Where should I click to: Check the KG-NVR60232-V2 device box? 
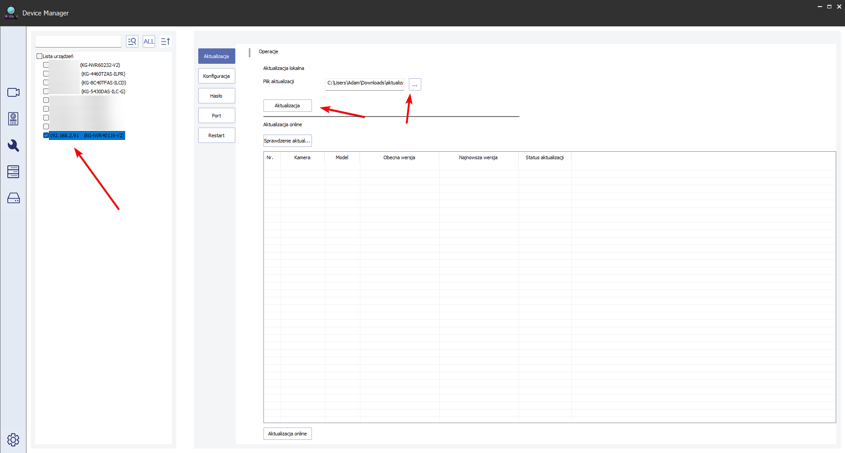(46, 65)
